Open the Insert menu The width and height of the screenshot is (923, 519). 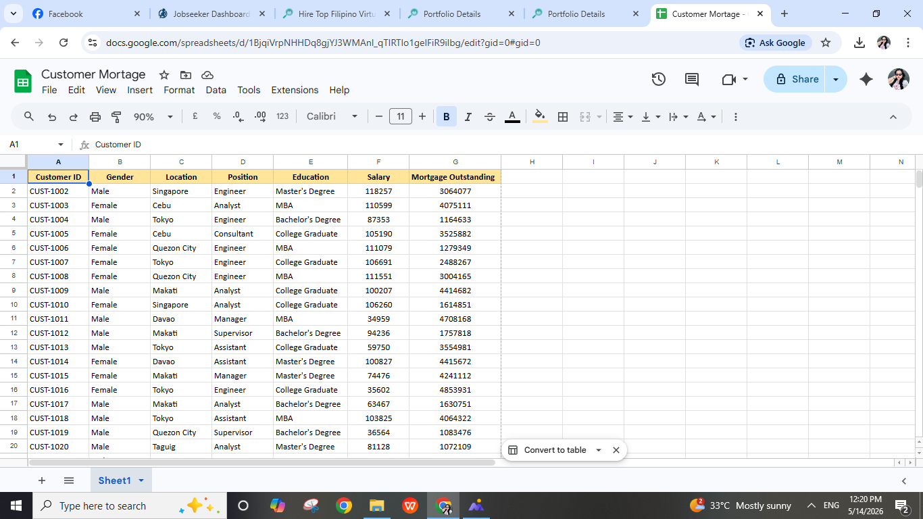pyautogui.click(x=140, y=90)
